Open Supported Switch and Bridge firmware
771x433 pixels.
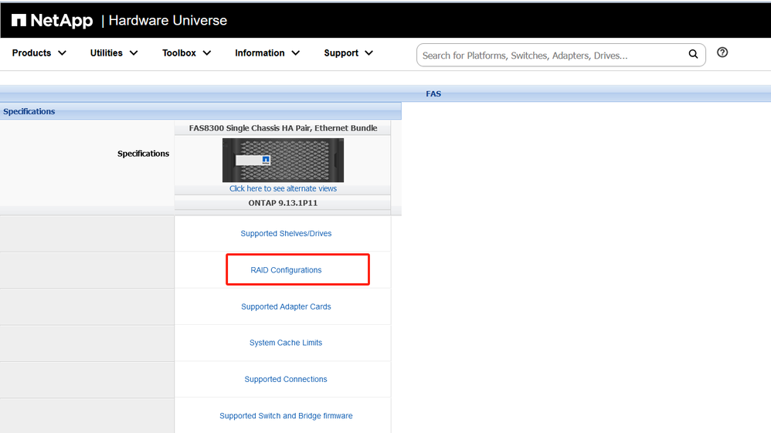(x=286, y=416)
